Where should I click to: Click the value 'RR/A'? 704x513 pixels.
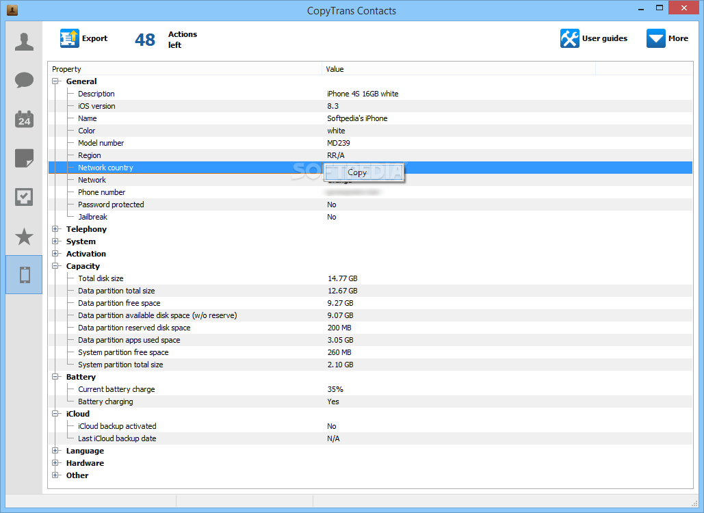pyautogui.click(x=336, y=155)
